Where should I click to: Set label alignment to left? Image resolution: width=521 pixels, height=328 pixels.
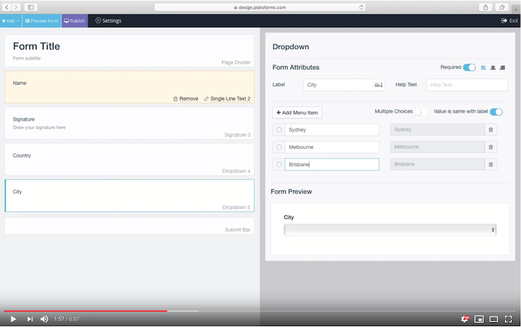coord(483,68)
